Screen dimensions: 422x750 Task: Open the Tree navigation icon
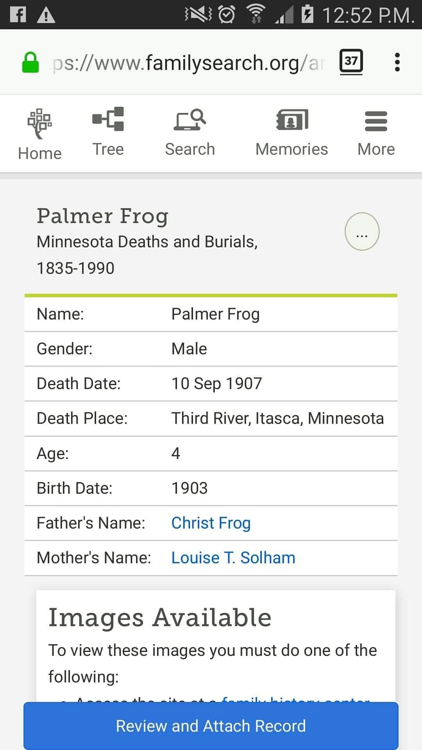click(x=108, y=119)
